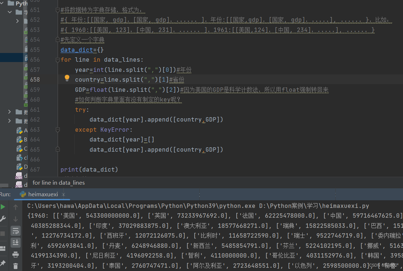Click the python.exe path in console
Viewport: 403px width, 271px height.
pos(141,206)
